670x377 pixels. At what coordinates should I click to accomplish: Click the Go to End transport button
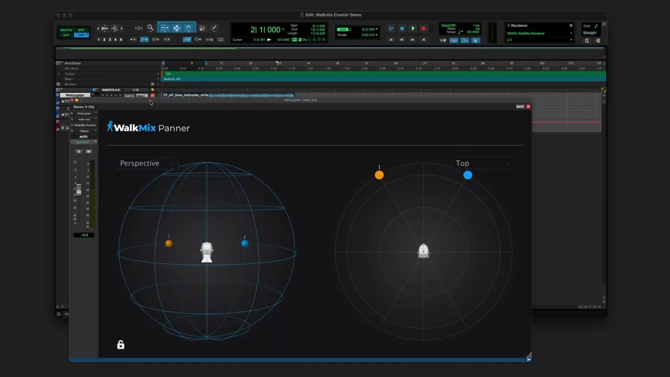click(423, 40)
